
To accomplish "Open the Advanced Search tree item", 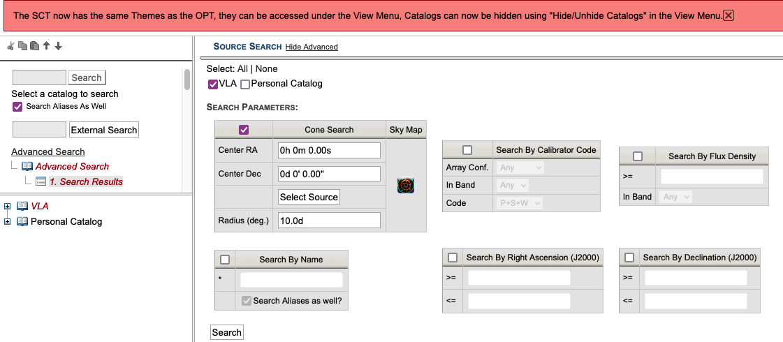I will (x=72, y=166).
